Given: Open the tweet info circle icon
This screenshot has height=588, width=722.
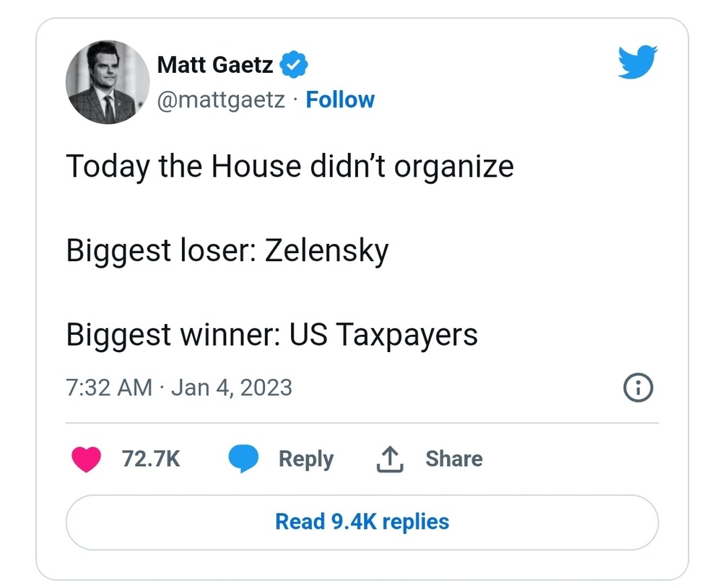Looking at the screenshot, I should (x=638, y=388).
